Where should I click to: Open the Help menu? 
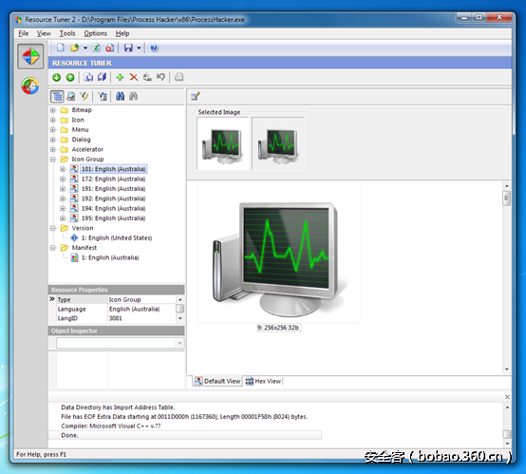[x=122, y=33]
